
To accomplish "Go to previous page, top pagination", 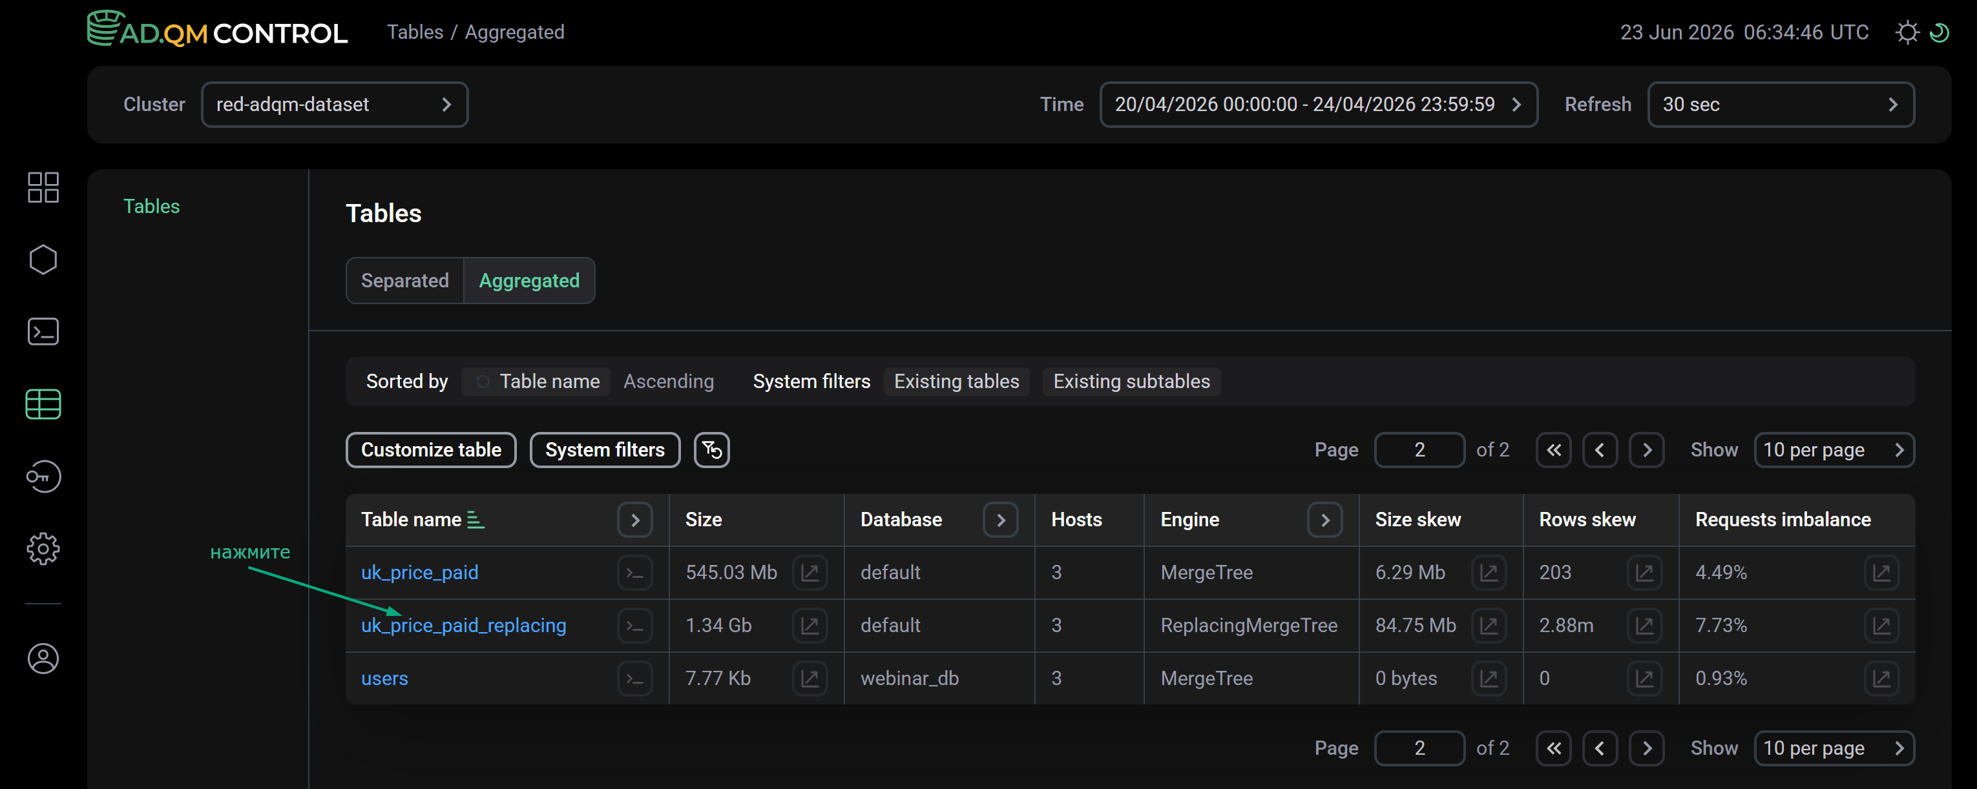I will 1600,450.
